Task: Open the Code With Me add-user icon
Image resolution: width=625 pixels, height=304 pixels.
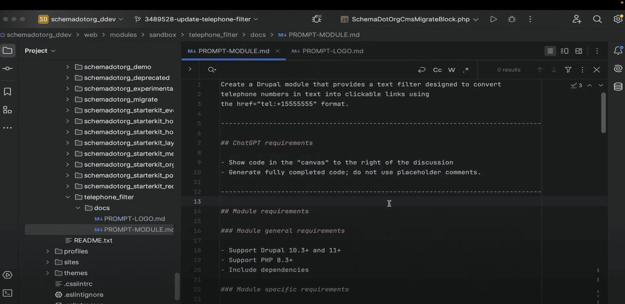Action: point(577,19)
